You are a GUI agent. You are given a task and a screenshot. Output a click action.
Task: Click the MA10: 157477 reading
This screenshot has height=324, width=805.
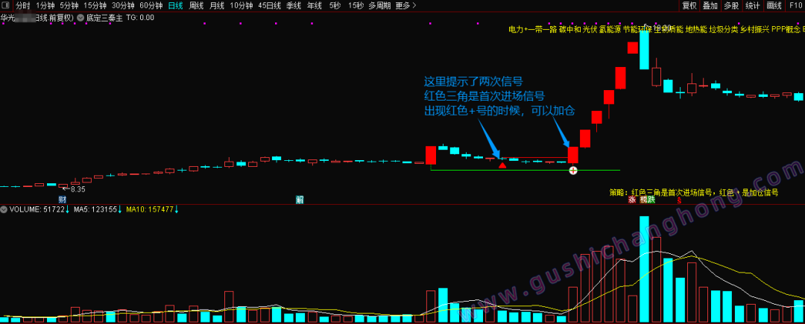click(x=149, y=209)
